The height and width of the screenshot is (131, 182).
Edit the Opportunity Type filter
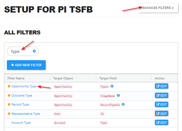pos(162,86)
